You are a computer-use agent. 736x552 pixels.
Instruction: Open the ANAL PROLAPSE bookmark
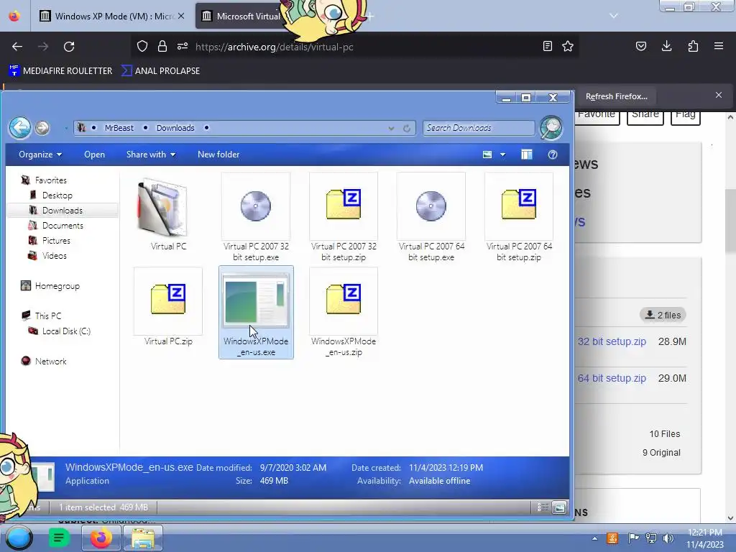(x=160, y=71)
